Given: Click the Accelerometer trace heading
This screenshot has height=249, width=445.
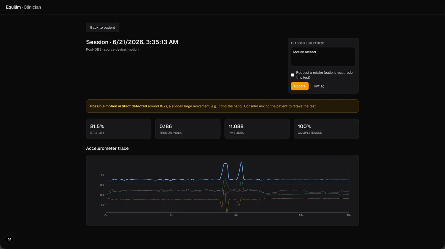Looking at the screenshot, I should (107, 148).
